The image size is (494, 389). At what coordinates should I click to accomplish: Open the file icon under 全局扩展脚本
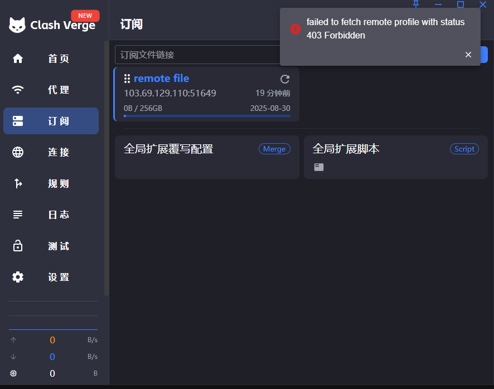click(319, 167)
